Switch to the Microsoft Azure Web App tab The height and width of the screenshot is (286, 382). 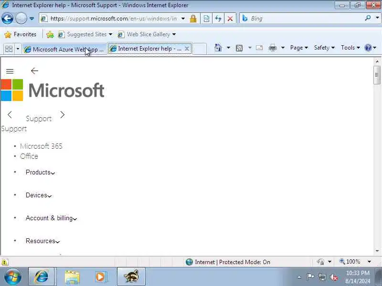(64, 50)
